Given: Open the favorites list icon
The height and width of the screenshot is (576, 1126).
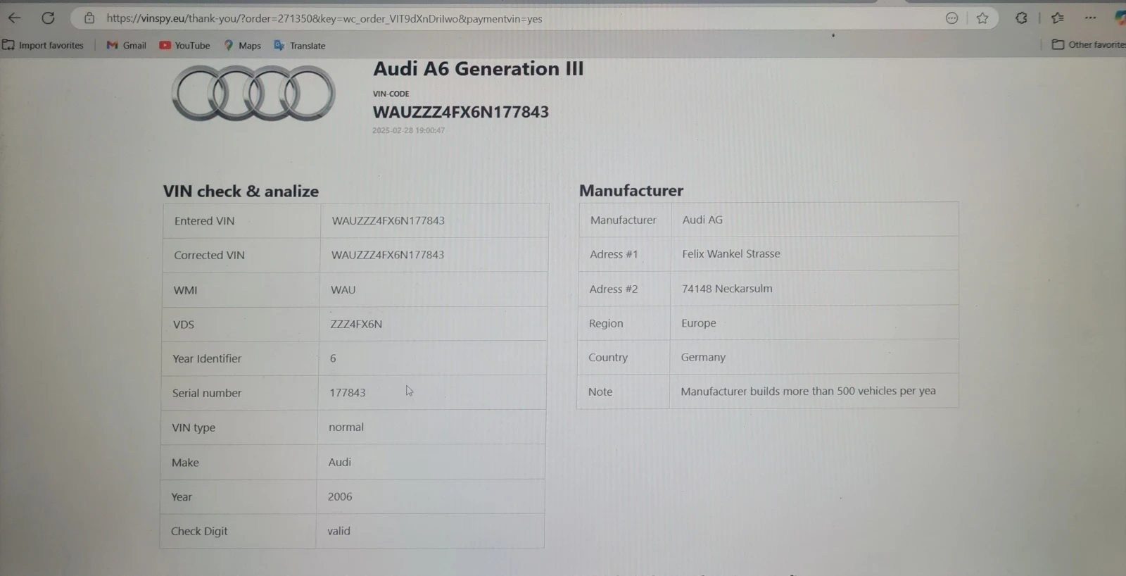Looking at the screenshot, I should [1057, 18].
